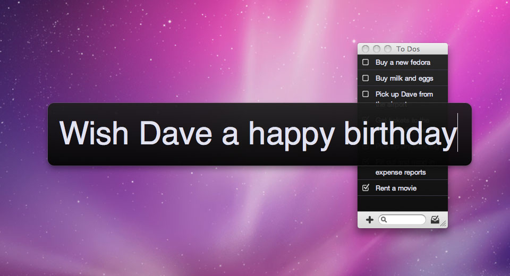Zoom the To Dos window

coord(388,49)
